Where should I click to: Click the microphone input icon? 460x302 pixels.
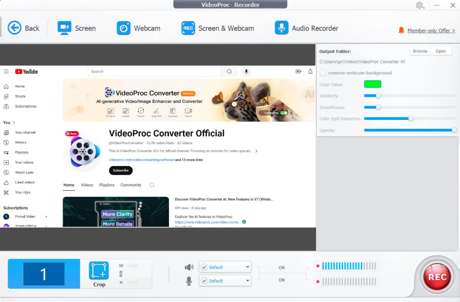(x=189, y=281)
